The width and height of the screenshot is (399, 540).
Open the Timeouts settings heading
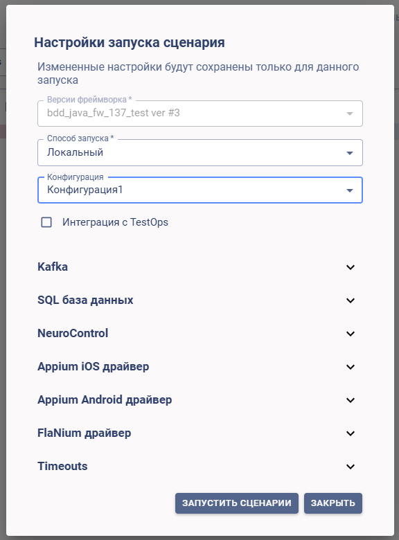pos(62,467)
